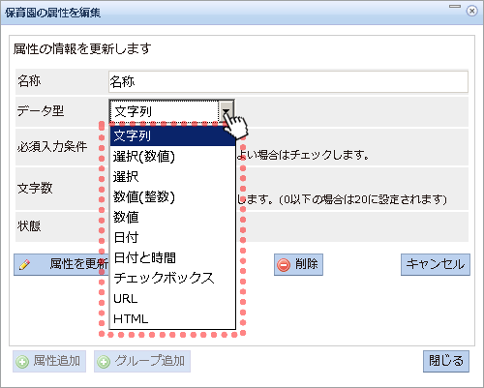The width and height of the screenshot is (484, 388).
Task: Click green plus icon on グループ追加
Action: pos(104,362)
